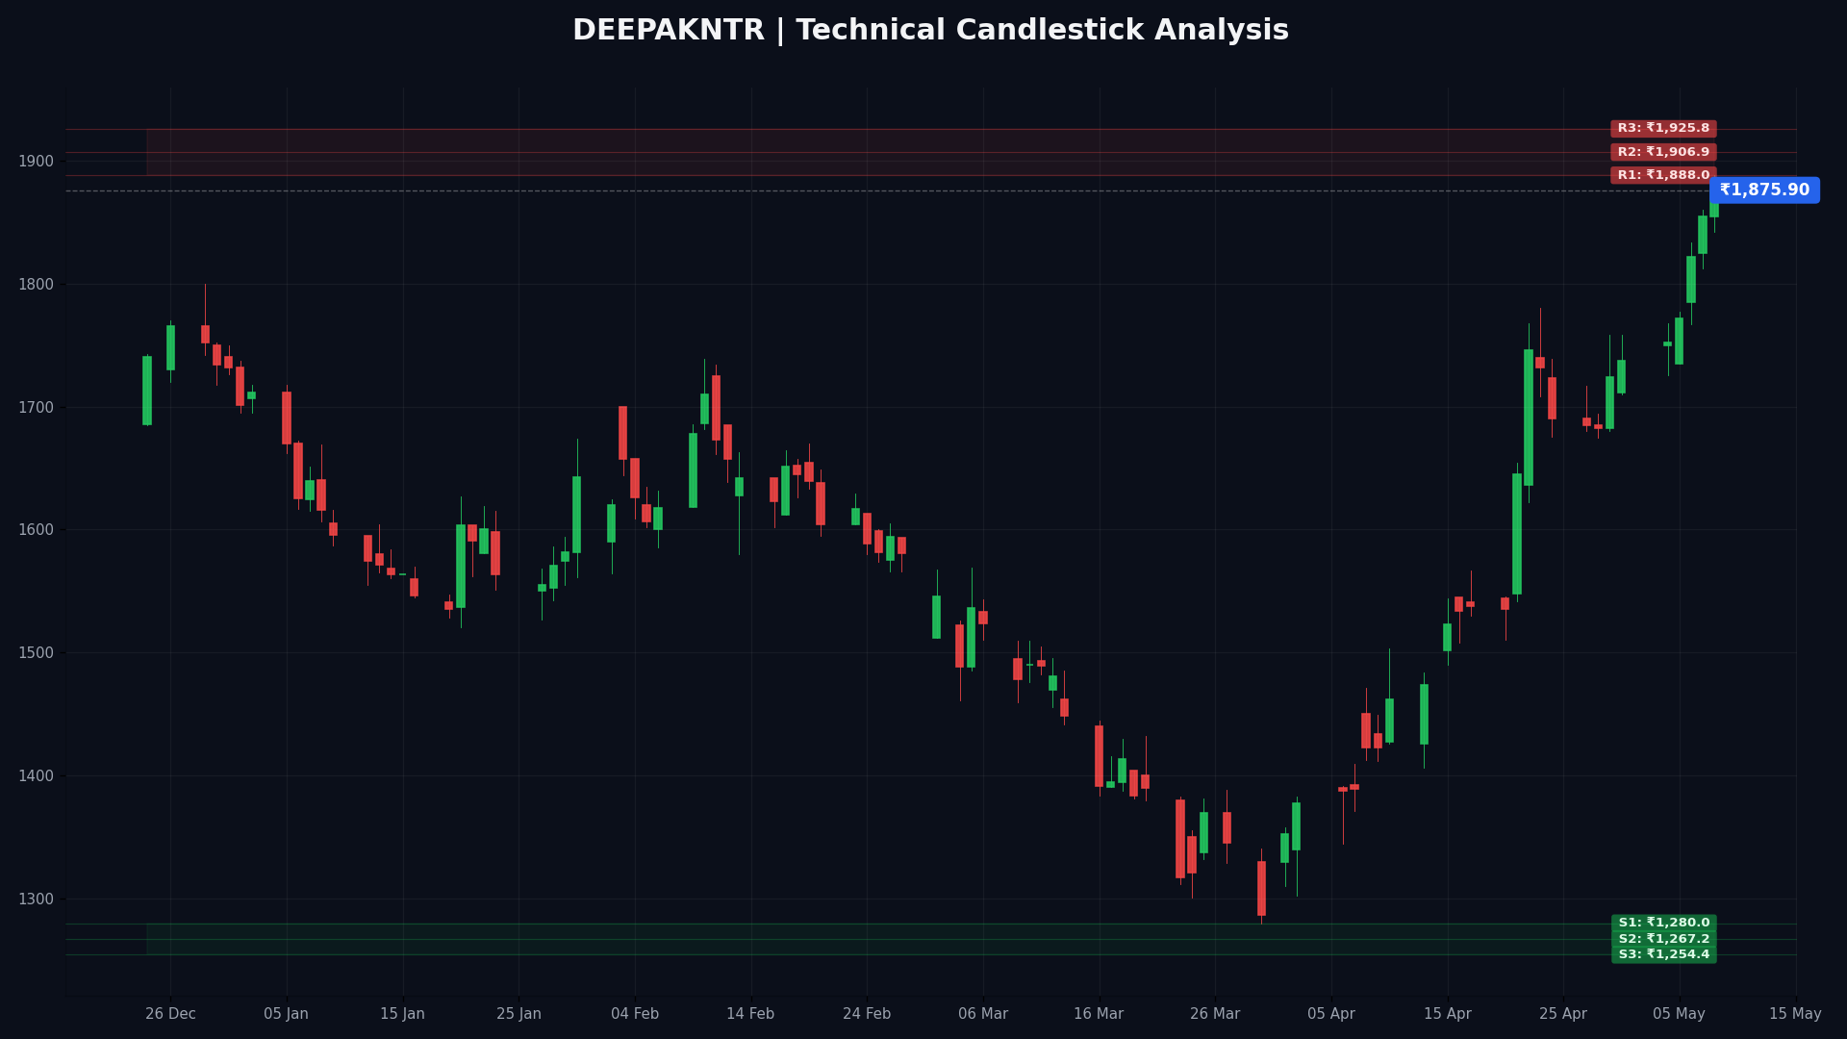Screen dimensions: 1847x1039
Task: Click the 15 Apr date axis label
Action: click(1448, 1014)
